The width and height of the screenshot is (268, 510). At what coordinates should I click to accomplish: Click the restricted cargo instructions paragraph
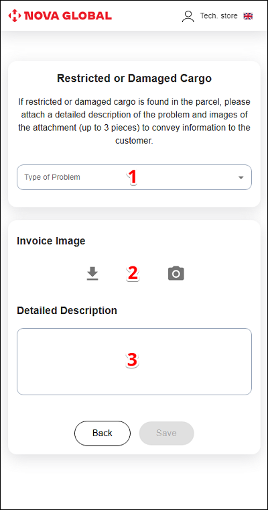pos(134,121)
